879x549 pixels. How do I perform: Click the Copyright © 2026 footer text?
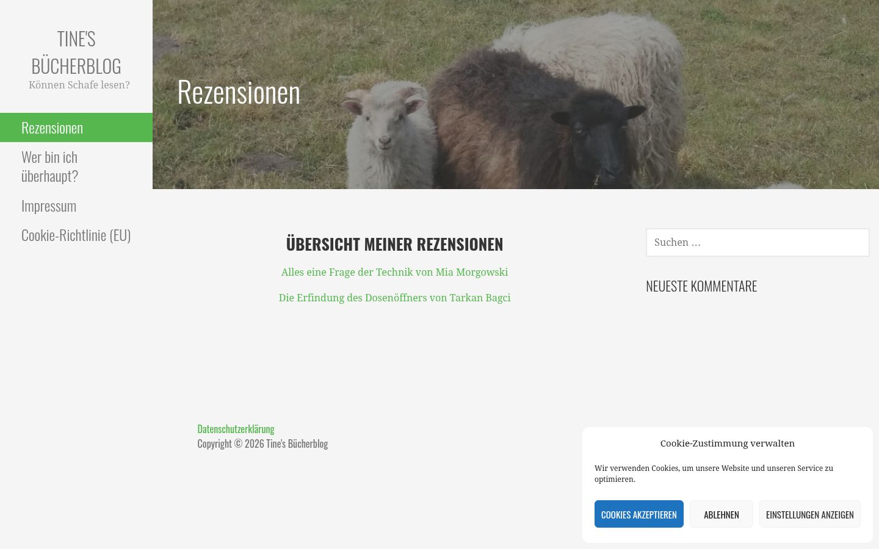coord(262,443)
